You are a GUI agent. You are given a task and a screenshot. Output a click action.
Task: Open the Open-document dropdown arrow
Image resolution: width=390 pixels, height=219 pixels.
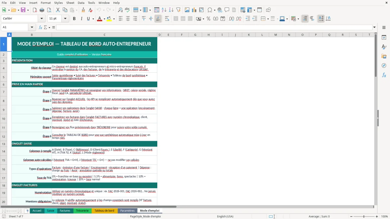pos(18,10)
